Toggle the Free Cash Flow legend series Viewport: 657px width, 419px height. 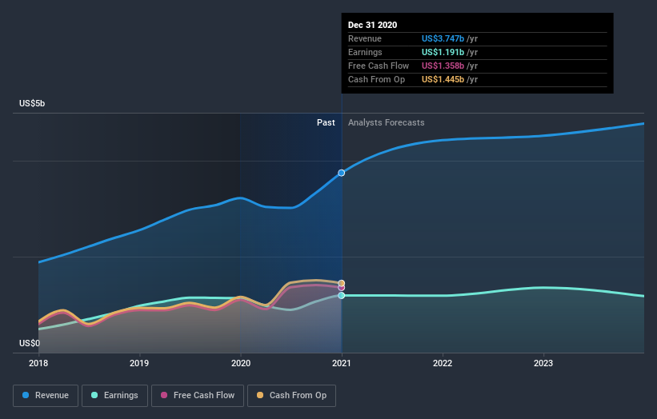coord(198,396)
